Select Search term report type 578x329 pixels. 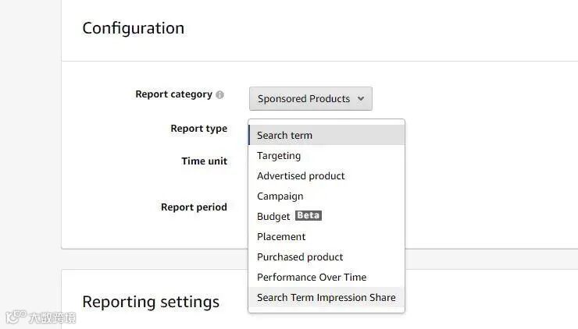284,135
